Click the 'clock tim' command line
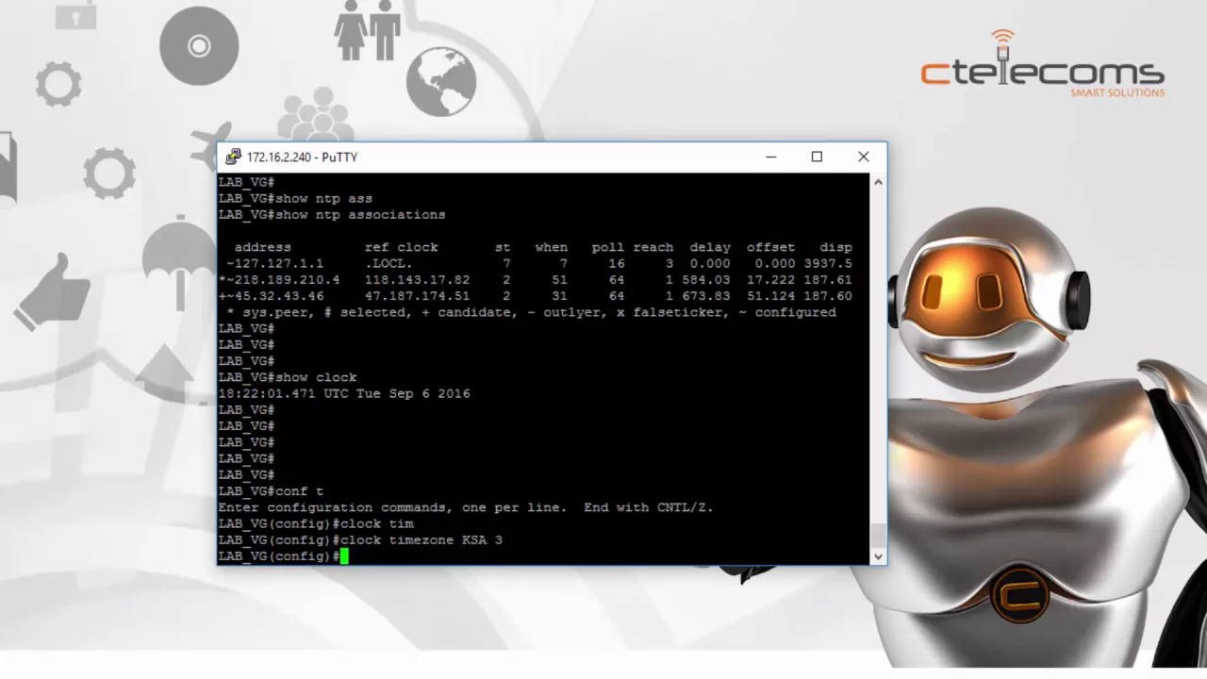1207x679 pixels. coord(316,523)
